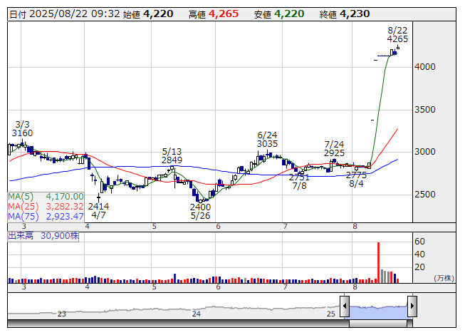The width and height of the screenshot is (465, 335).
Task: Click the 3/3 3160 peak label
Action: [22, 129]
